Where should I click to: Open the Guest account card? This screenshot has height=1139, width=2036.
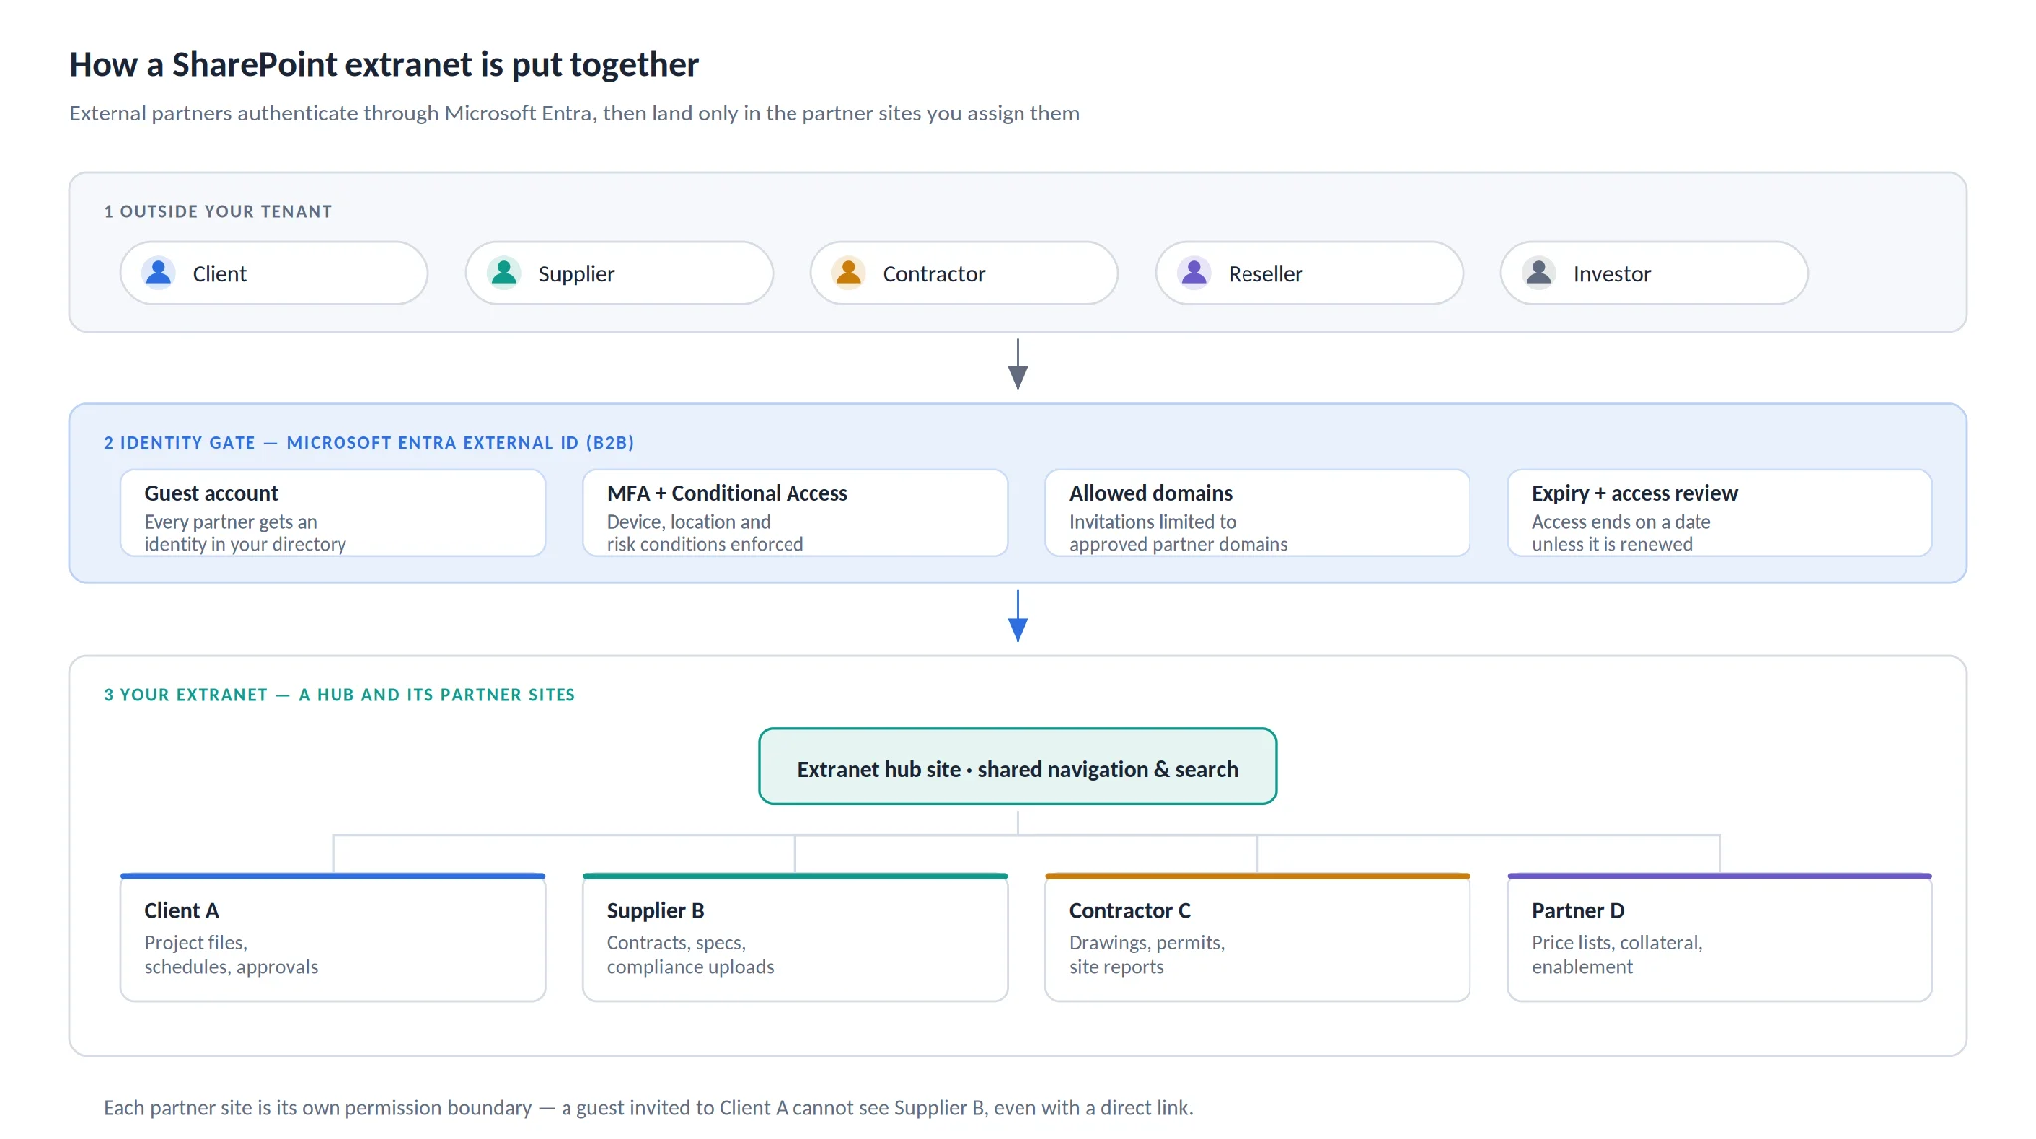(x=333, y=513)
